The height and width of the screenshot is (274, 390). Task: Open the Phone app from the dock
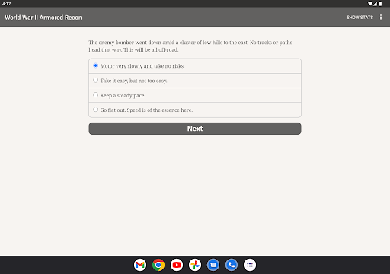click(x=232, y=265)
